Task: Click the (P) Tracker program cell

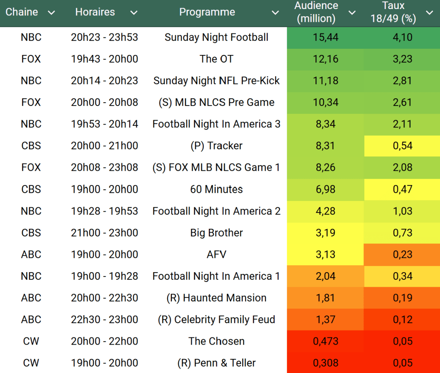Action: point(216,146)
